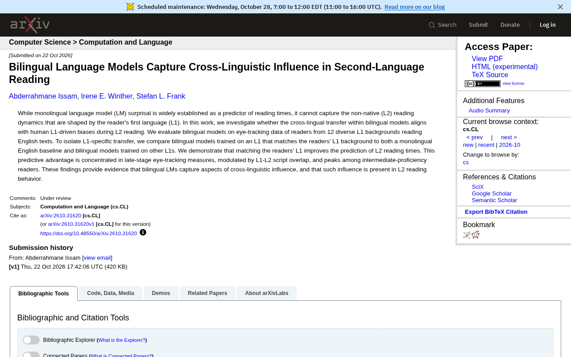The height and width of the screenshot is (357, 571).
Task: Dismiss the scheduled maintenance banner
Action: click(x=560, y=7)
